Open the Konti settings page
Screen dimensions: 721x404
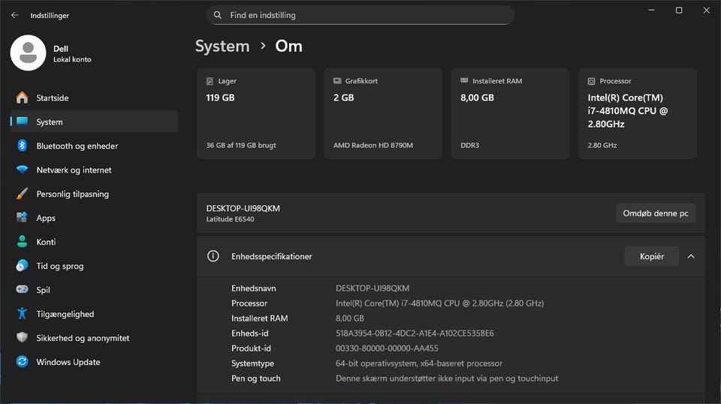[46, 242]
